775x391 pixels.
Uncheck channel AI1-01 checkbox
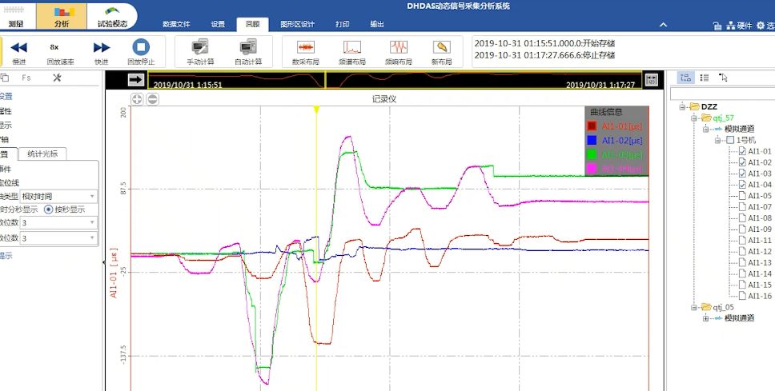coord(742,151)
